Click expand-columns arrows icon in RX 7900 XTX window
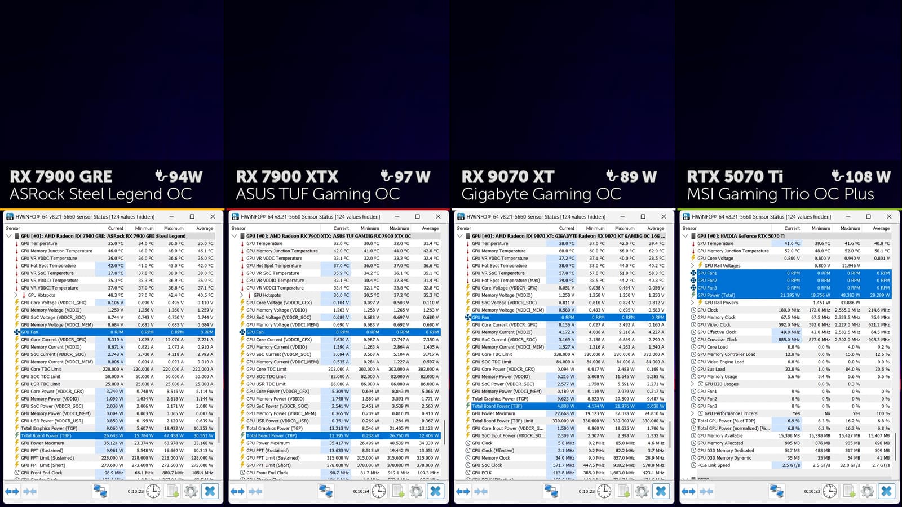 (237, 491)
